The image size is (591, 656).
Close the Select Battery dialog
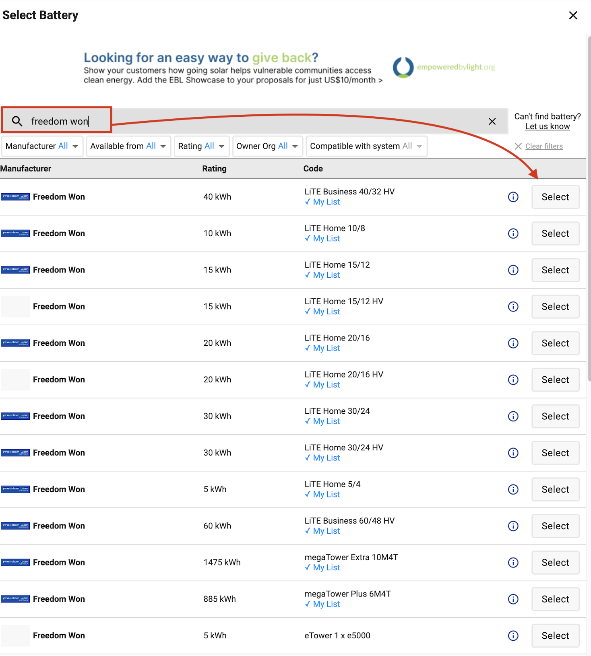point(573,15)
